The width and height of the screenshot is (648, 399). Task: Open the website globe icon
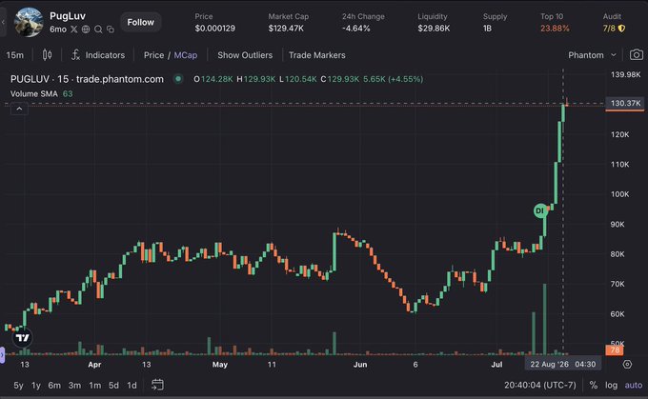pyautogui.click(x=86, y=29)
